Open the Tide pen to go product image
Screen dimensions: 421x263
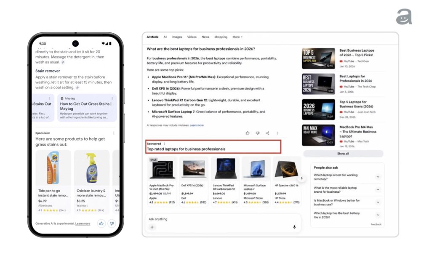[53, 168]
